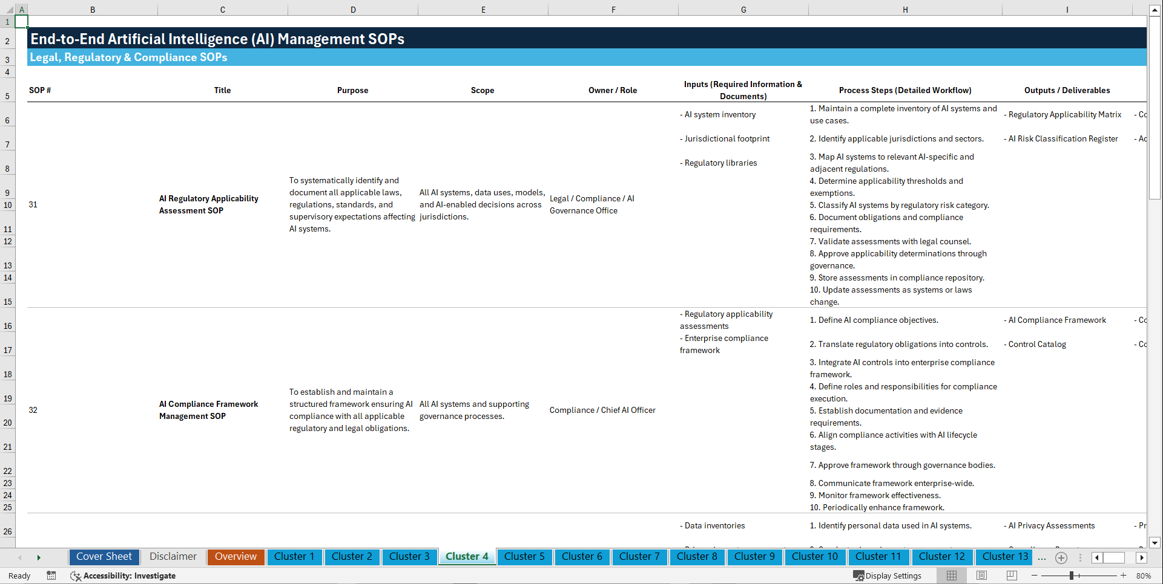
Task: Click the horizontal scrollbar right arrow
Action: [1142, 557]
